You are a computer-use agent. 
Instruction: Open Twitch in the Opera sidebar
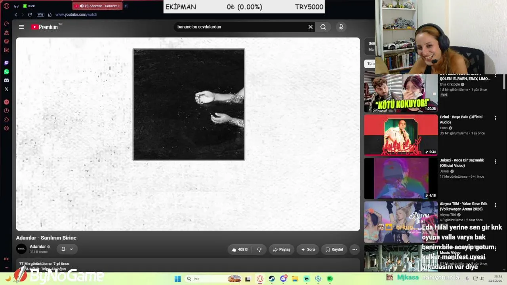[x=6, y=63]
